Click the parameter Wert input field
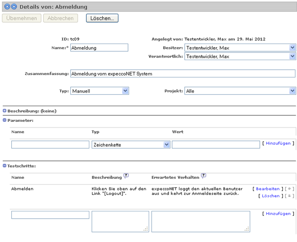This screenshot has height=242, width=297. [x=216, y=145]
